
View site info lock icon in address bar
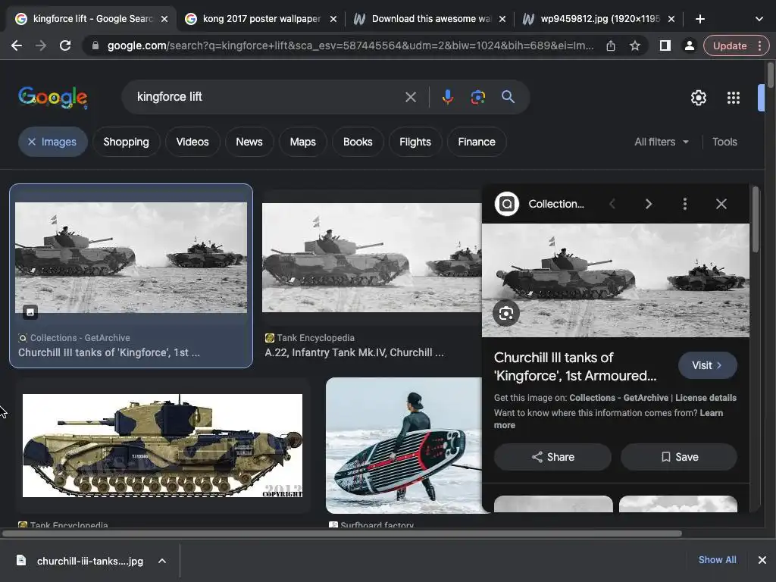pos(95,45)
